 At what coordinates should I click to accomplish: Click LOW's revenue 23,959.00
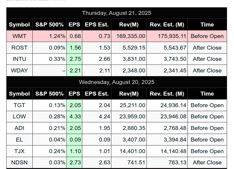[129, 117]
